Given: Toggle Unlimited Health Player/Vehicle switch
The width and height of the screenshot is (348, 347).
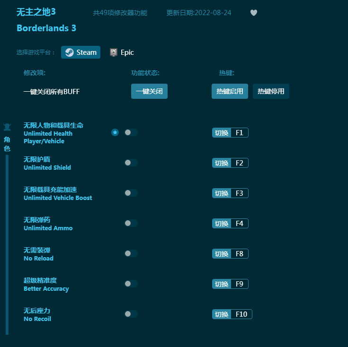Looking at the screenshot, I should (x=131, y=132).
